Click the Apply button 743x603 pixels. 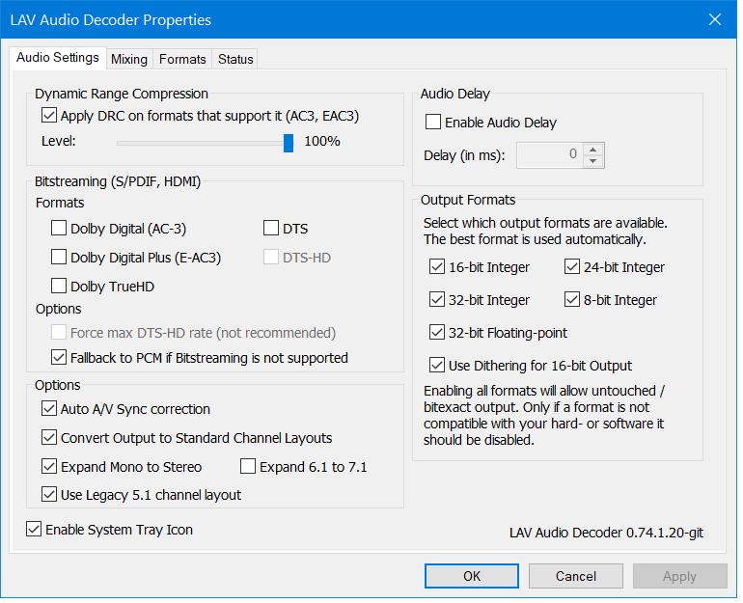pyautogui.click(x=680, y=576)
